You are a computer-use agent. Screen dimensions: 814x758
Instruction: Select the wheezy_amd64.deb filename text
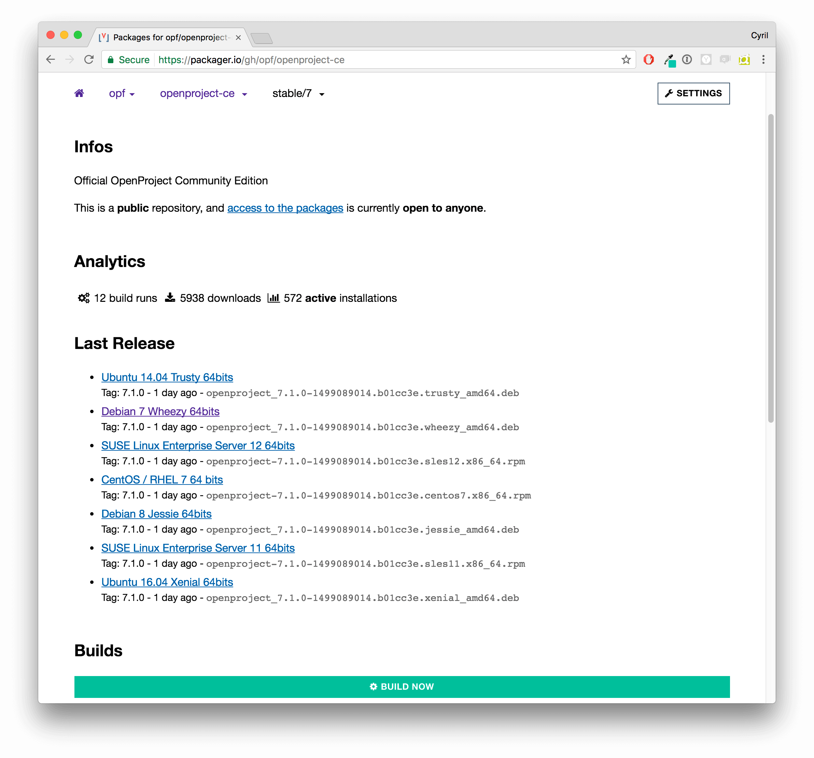coord(362,427)
